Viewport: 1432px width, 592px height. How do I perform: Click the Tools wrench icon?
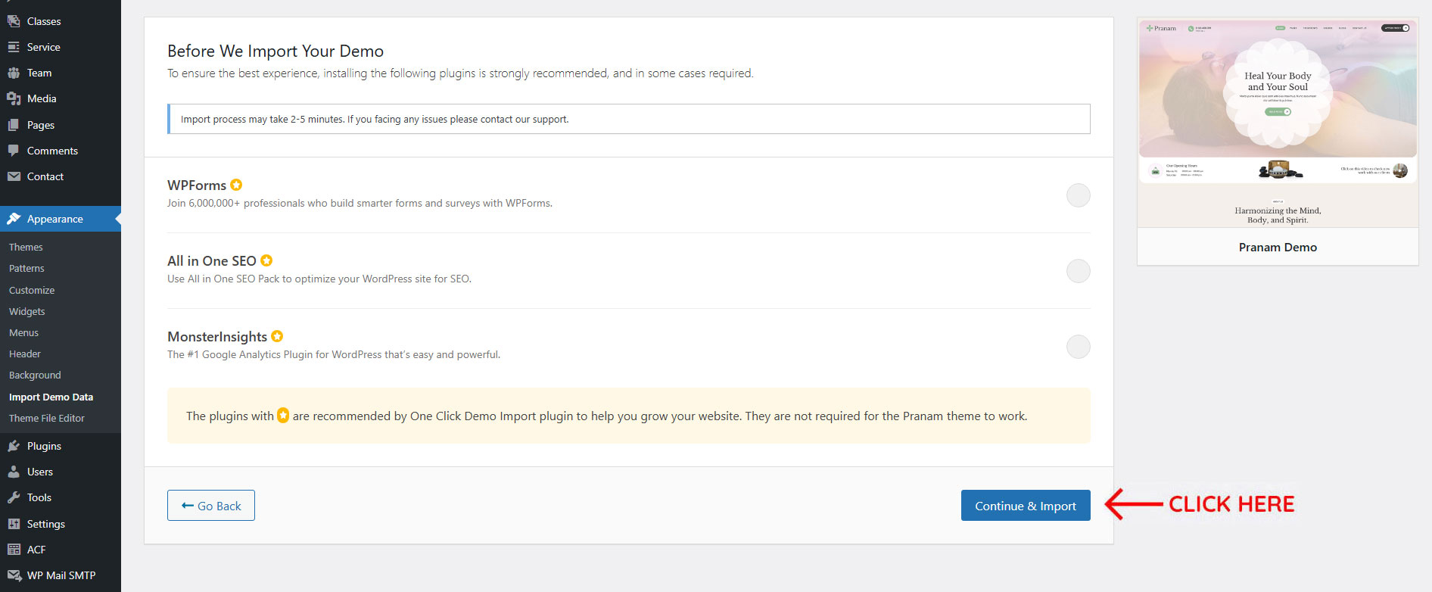(x=14, y=497)
